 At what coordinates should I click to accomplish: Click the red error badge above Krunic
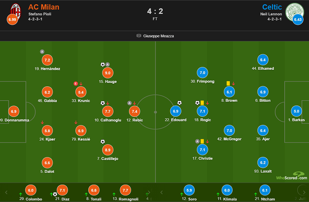[76, 83]
